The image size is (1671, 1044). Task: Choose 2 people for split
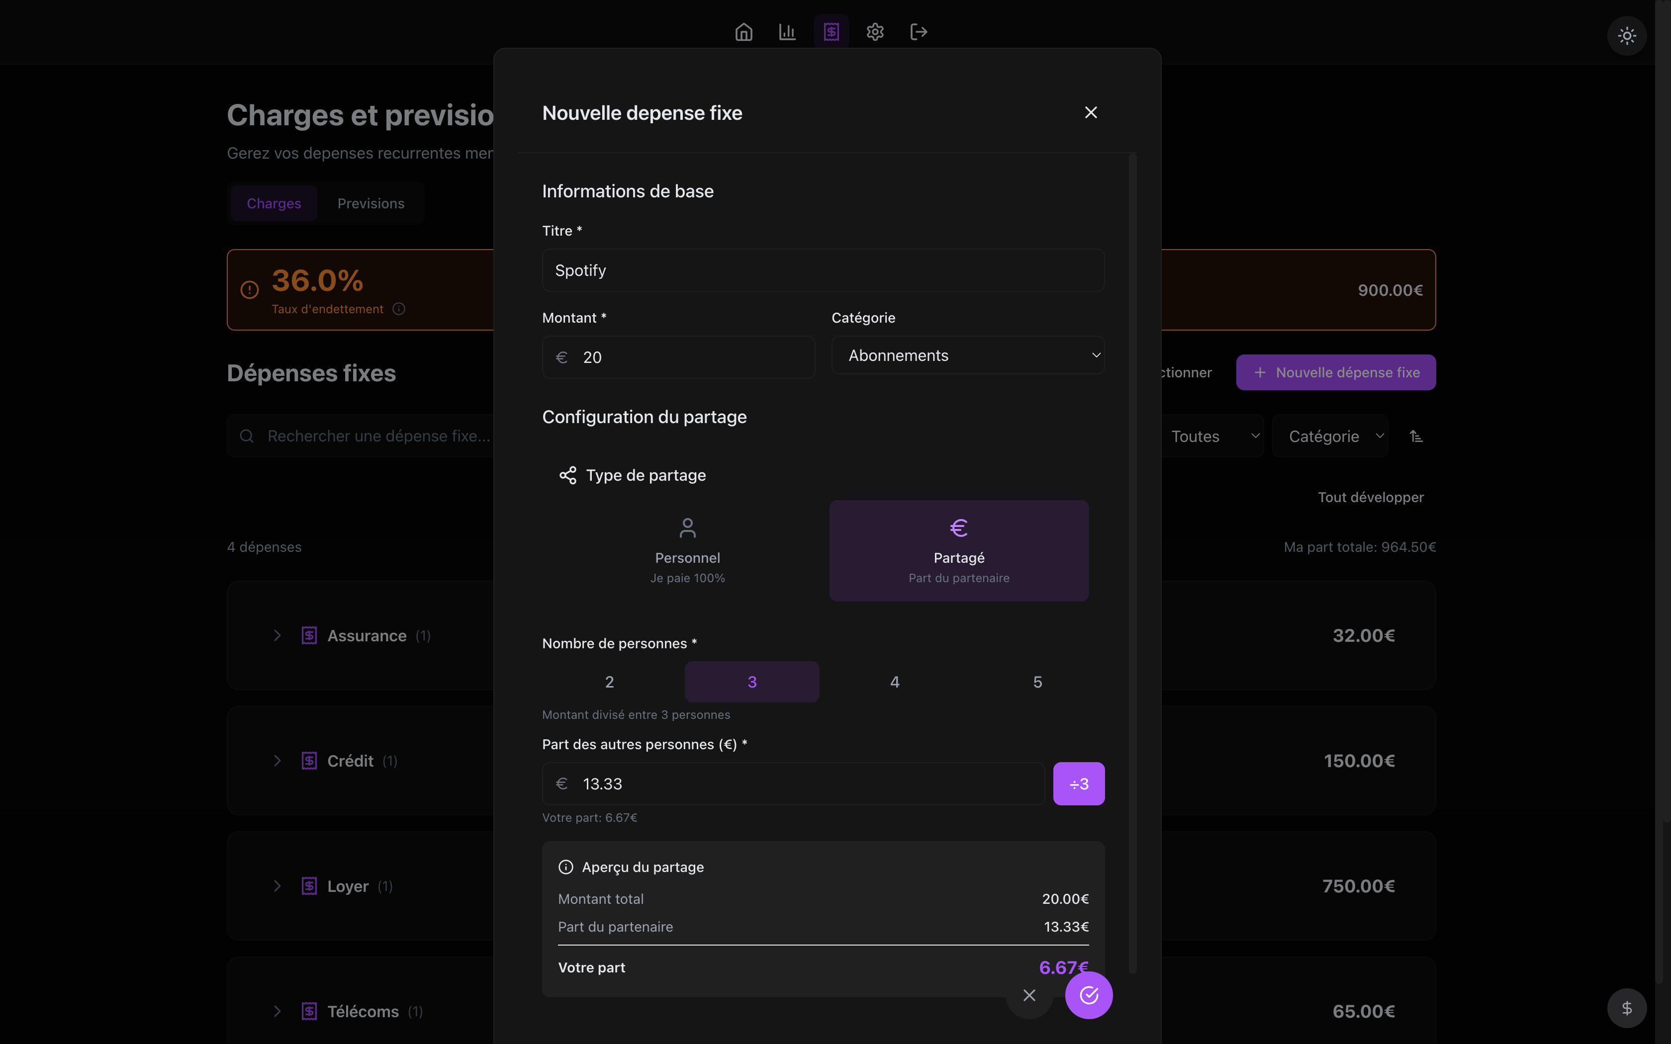610,682
